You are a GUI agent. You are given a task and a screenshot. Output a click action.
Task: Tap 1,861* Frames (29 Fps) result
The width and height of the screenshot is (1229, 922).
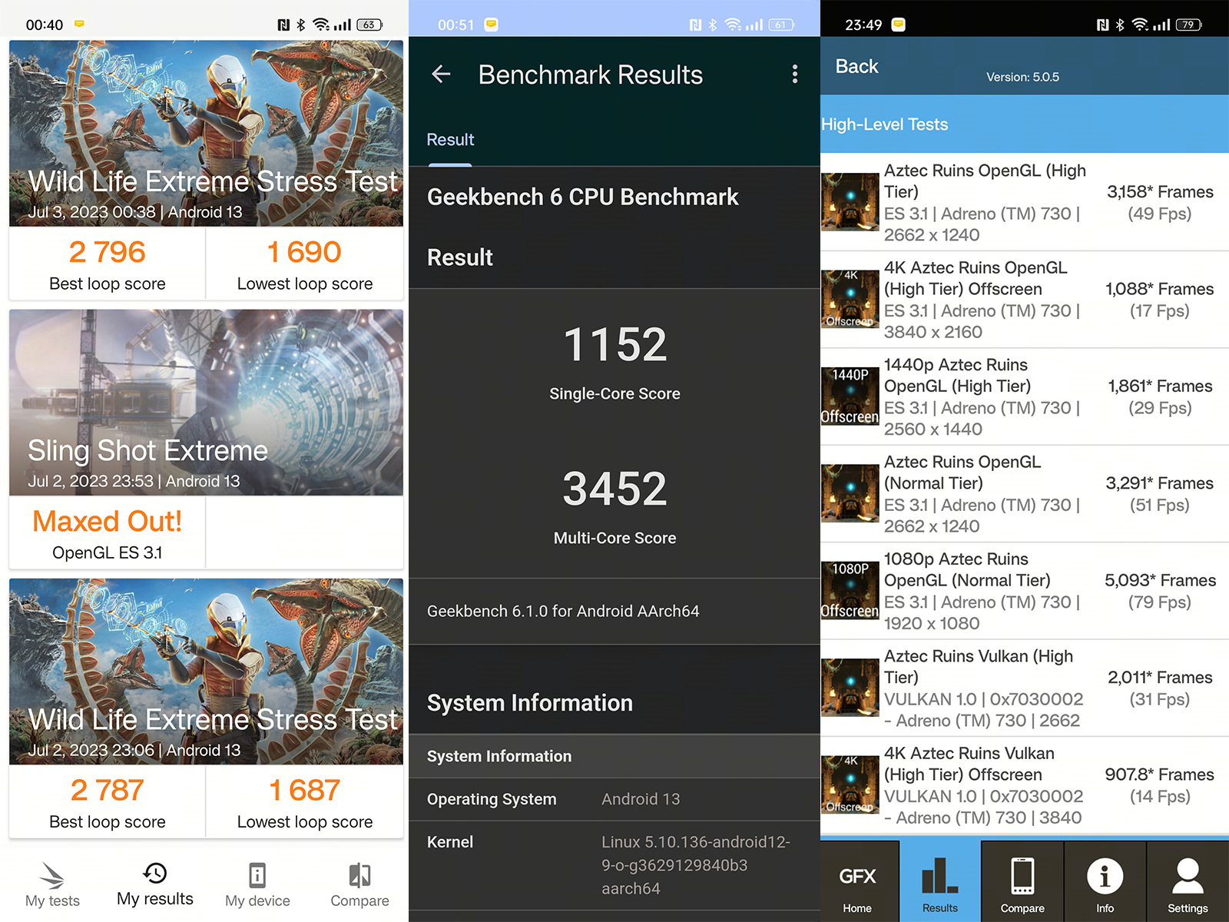(x=1160, y=396)
